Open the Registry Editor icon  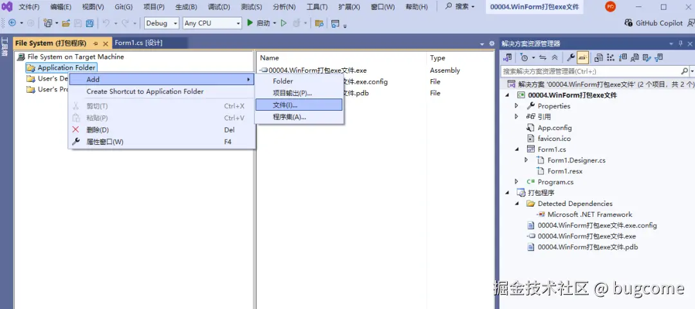611,57
